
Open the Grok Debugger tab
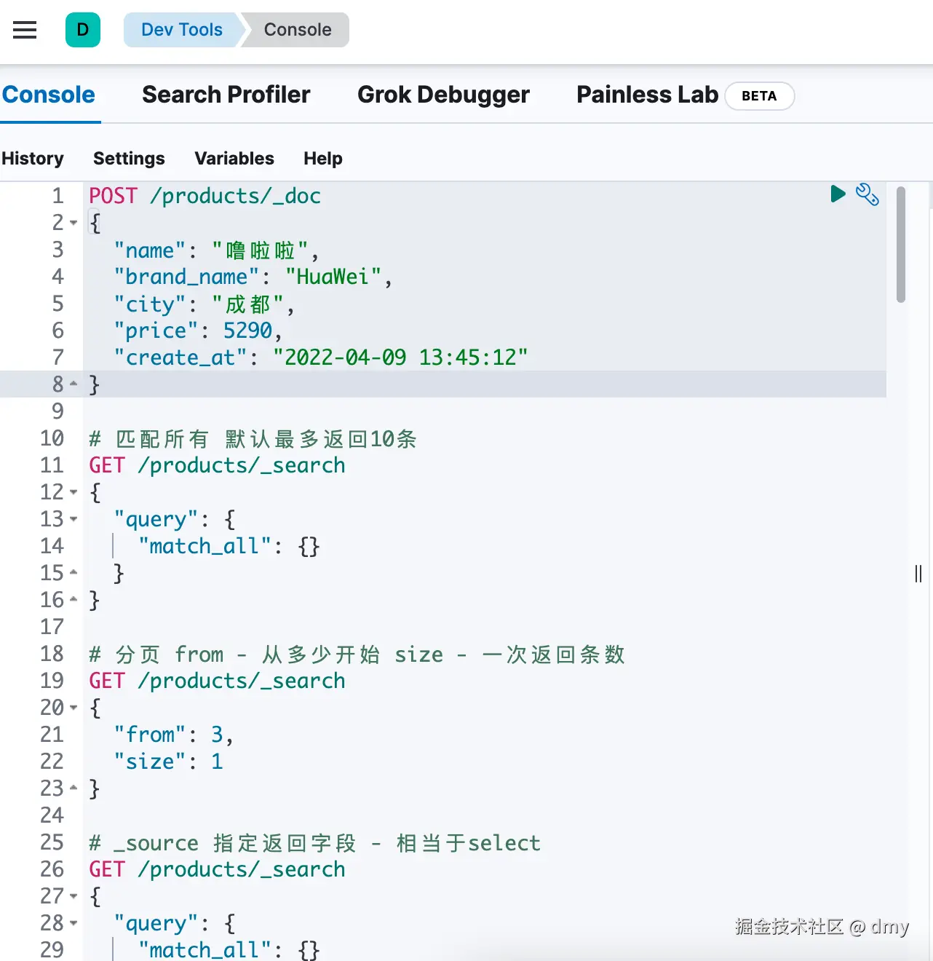click(443, 95)
